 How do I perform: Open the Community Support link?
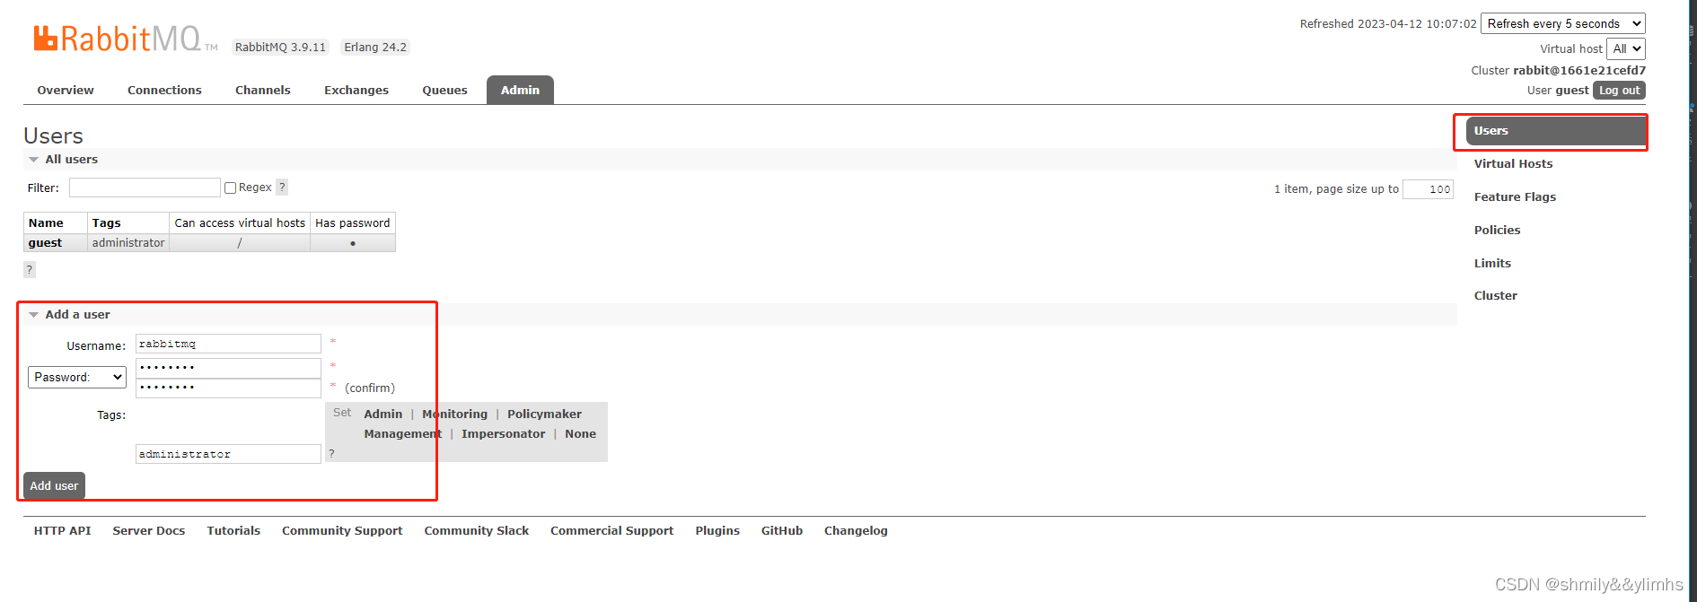pos(342,530)
